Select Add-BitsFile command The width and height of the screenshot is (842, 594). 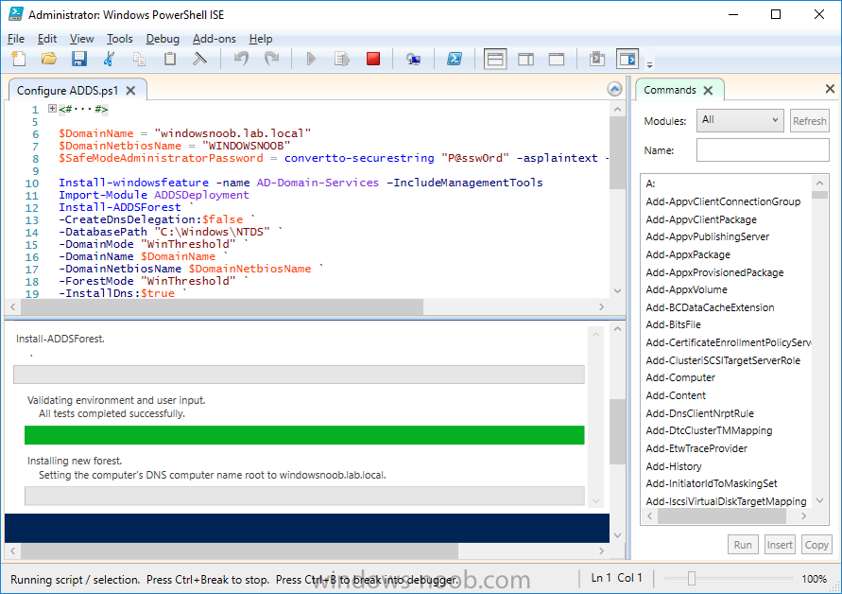[673, 324]
